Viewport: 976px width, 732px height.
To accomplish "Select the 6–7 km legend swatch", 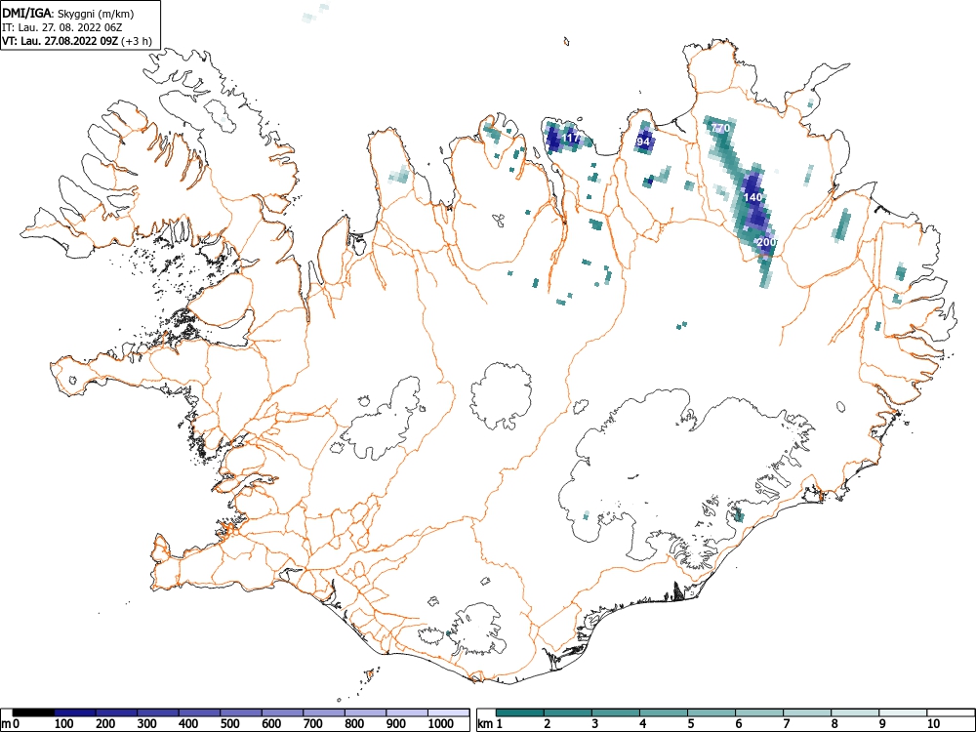I will (x=759, y=712).
